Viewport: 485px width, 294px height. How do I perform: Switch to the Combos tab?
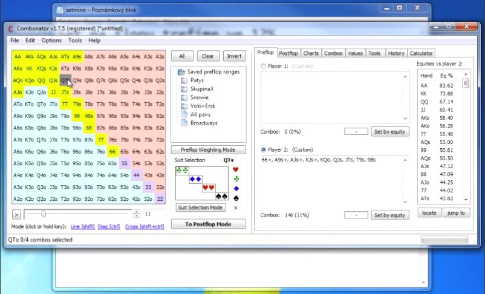pos(333,54)
